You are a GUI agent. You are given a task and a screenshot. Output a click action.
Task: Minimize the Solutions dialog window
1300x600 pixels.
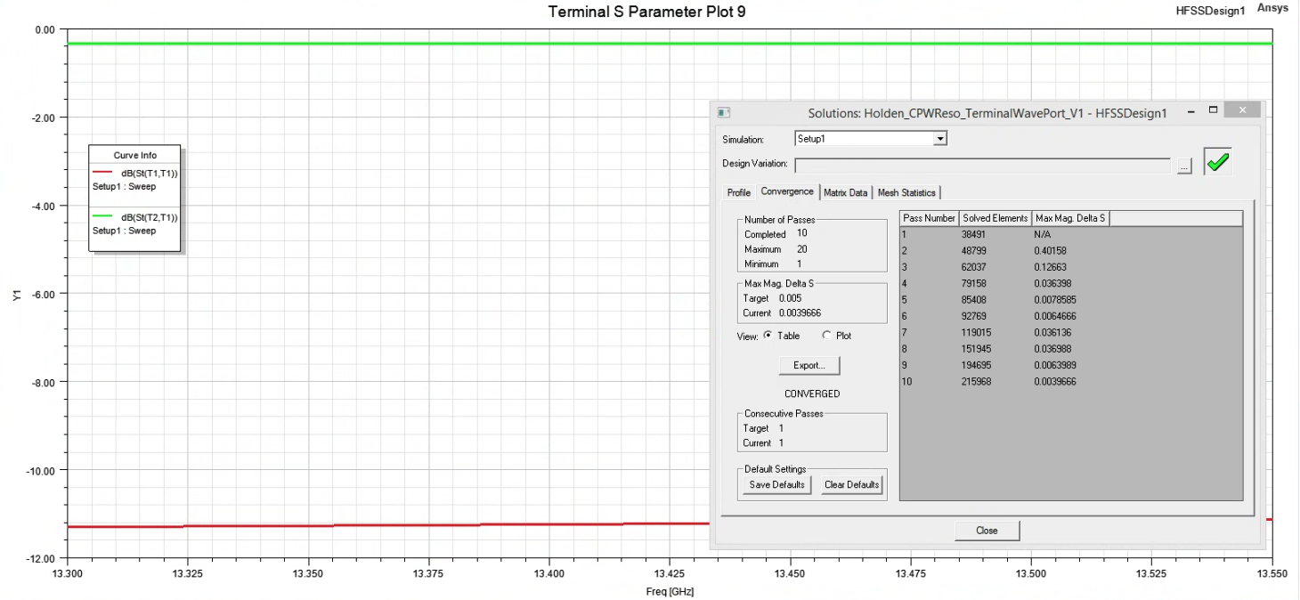tap(1192, 111)
